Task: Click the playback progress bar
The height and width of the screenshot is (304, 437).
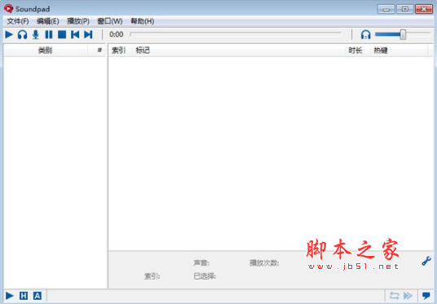Action: (236, 34)
